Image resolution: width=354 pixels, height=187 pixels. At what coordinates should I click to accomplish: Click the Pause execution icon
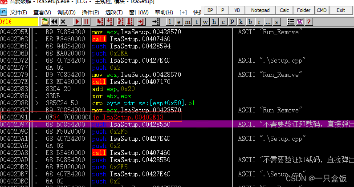tap(86, 22)
